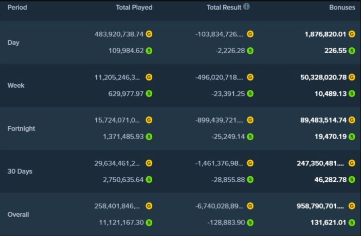Click green S coin beside 11,121,167.30
This screenshot has width=361, height=236.
(149, 222)
